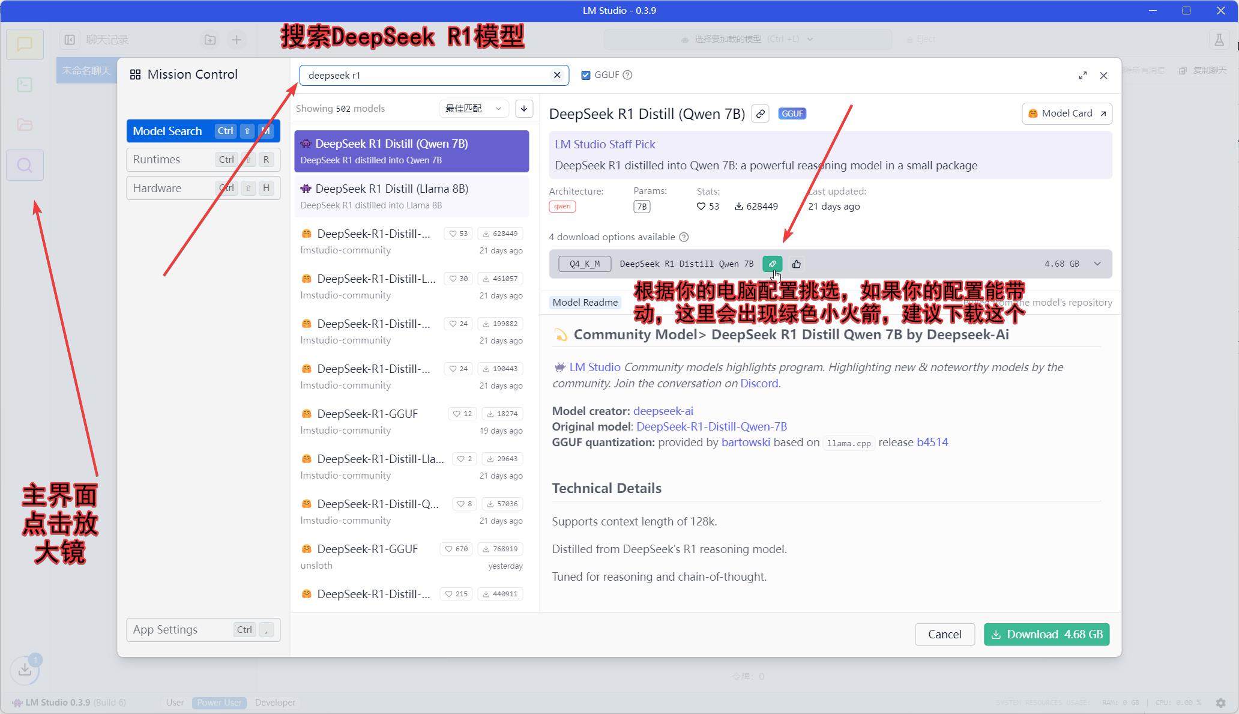Viewport: 1239px width, 714px height.
Task: Click the new folder icon in chat history
Action: (210, 40)
